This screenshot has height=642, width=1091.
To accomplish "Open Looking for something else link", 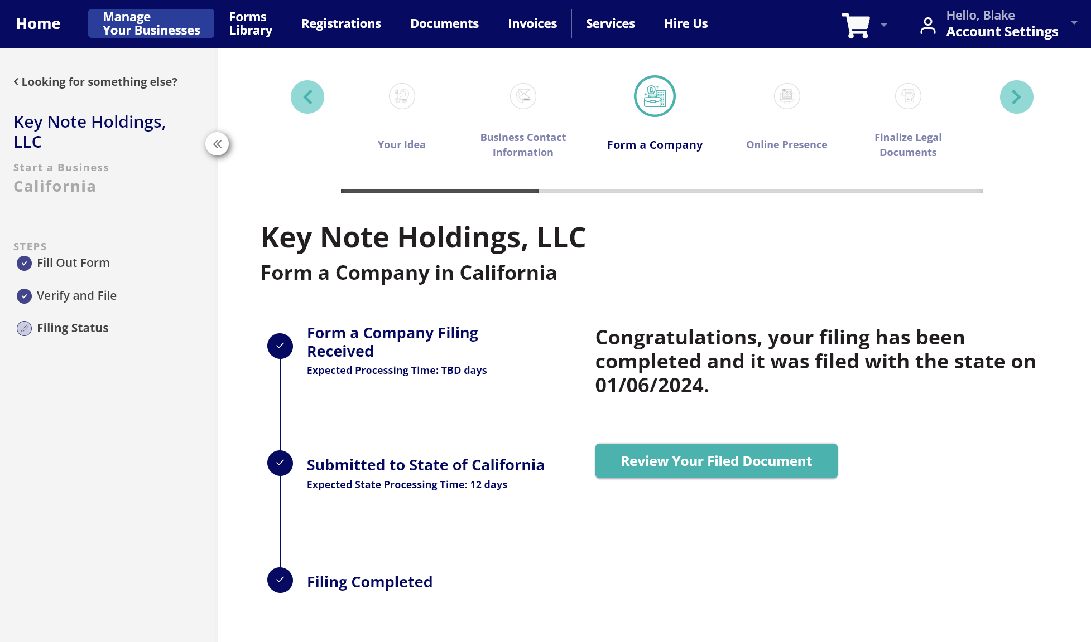I will click(95, 81).
